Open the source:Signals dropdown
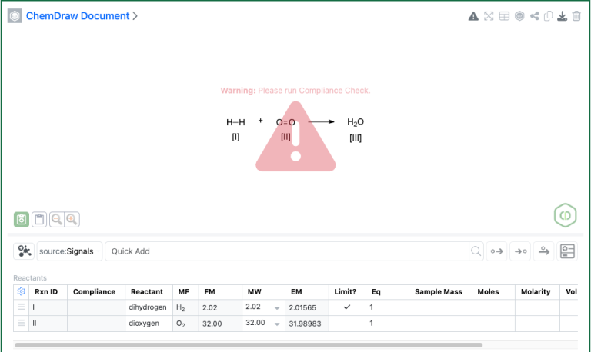The height and width of the screenshot is (352, 591). (x=69, y=251)
